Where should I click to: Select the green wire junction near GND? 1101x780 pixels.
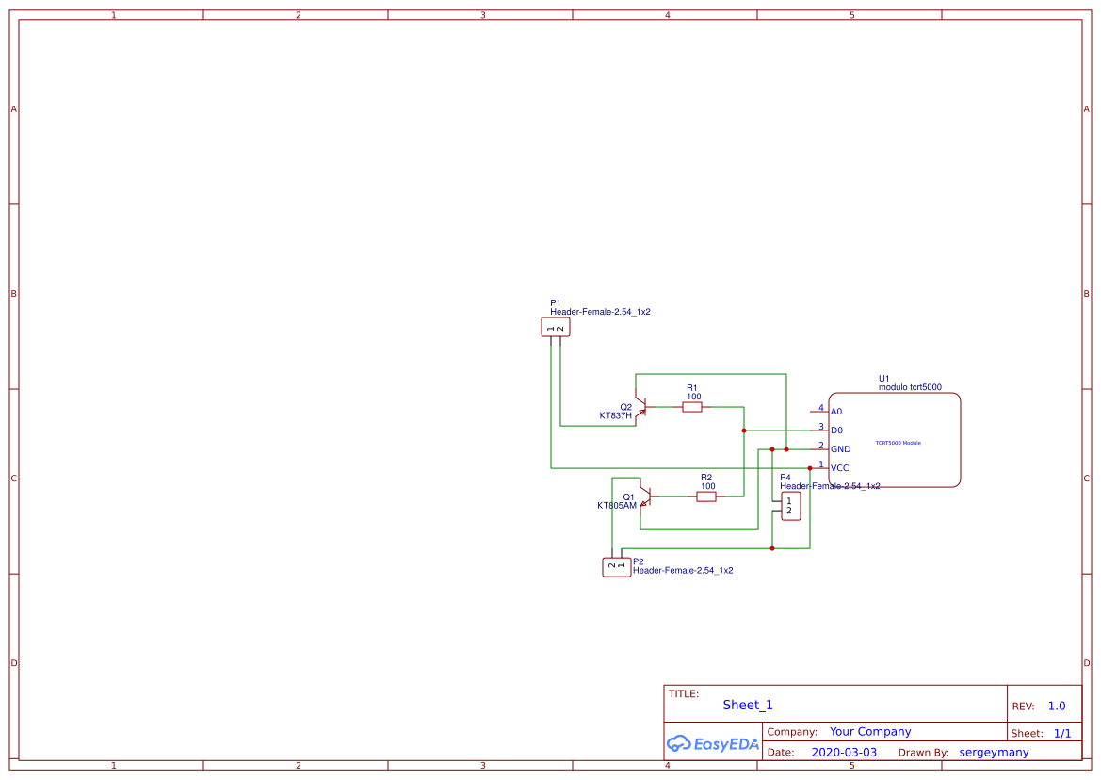tap(771, 449)
